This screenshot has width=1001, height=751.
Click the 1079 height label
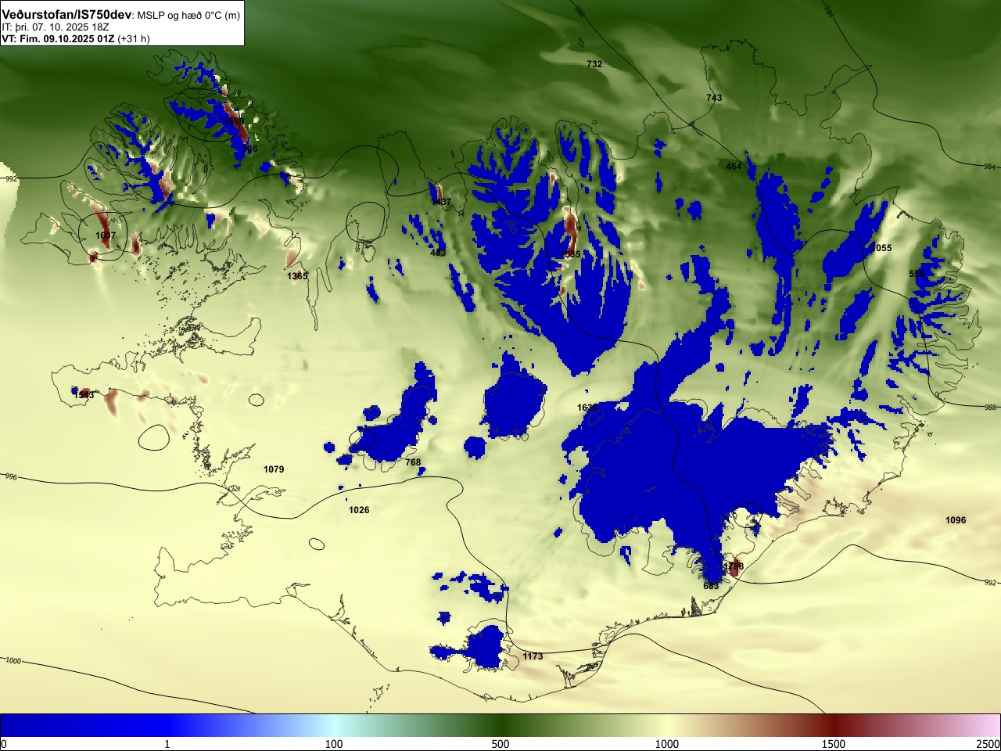(274, 469)
